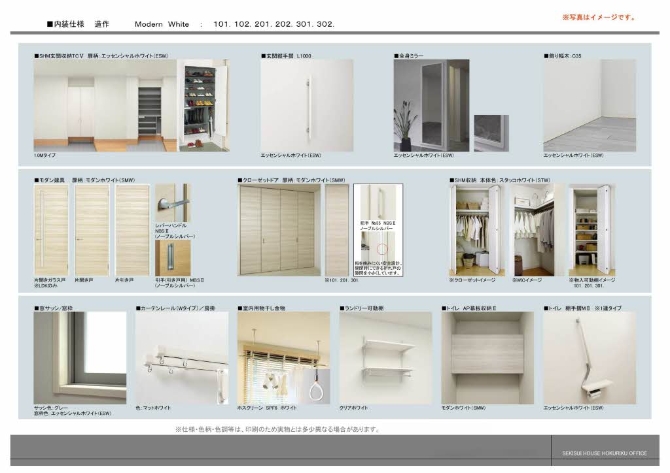Image resolution: width=670 pixels, height=473 pixels.
Task: View the 玄関縦手摺 L1000 handrail image
Action: [306, 105]
